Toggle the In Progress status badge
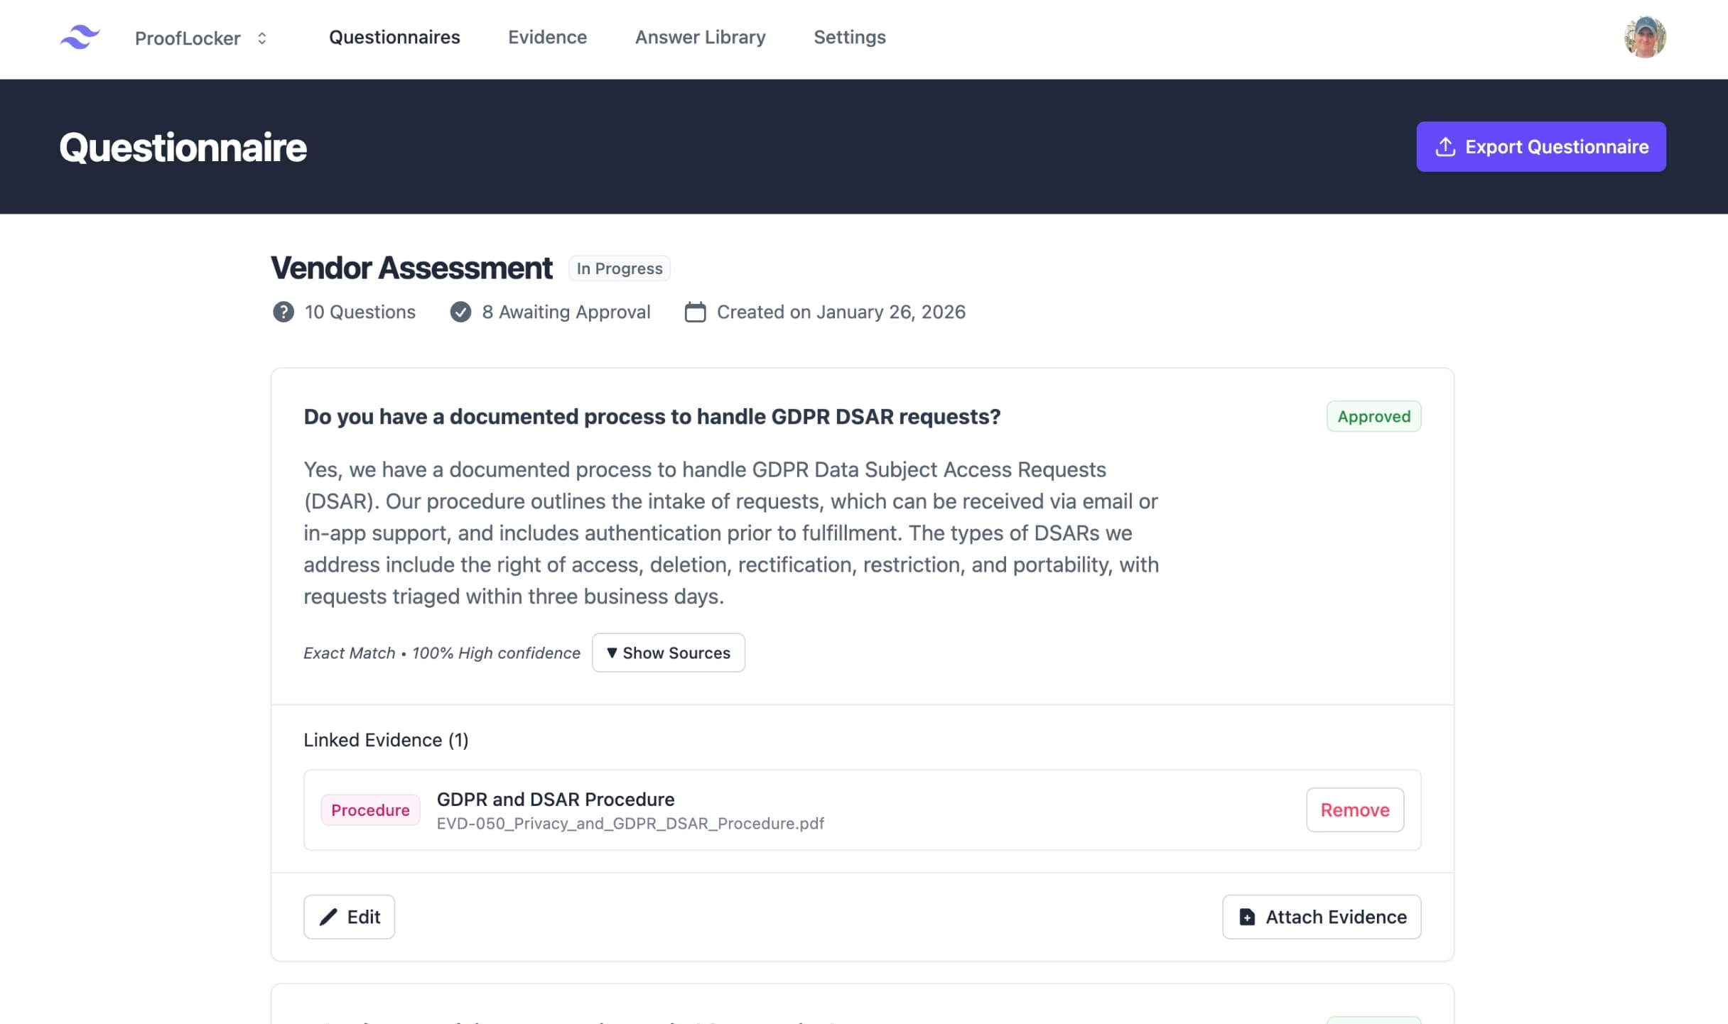The width and height of the screenshot is (1728, 1024). (x=619, y=268)
